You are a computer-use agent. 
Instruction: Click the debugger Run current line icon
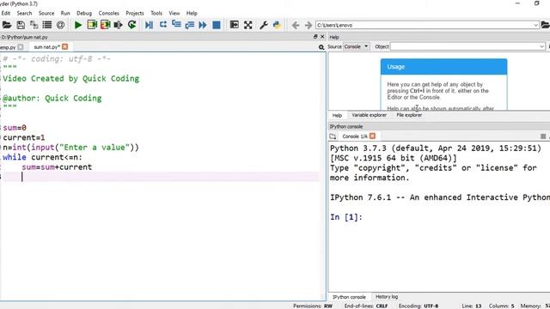pos(163,25)
